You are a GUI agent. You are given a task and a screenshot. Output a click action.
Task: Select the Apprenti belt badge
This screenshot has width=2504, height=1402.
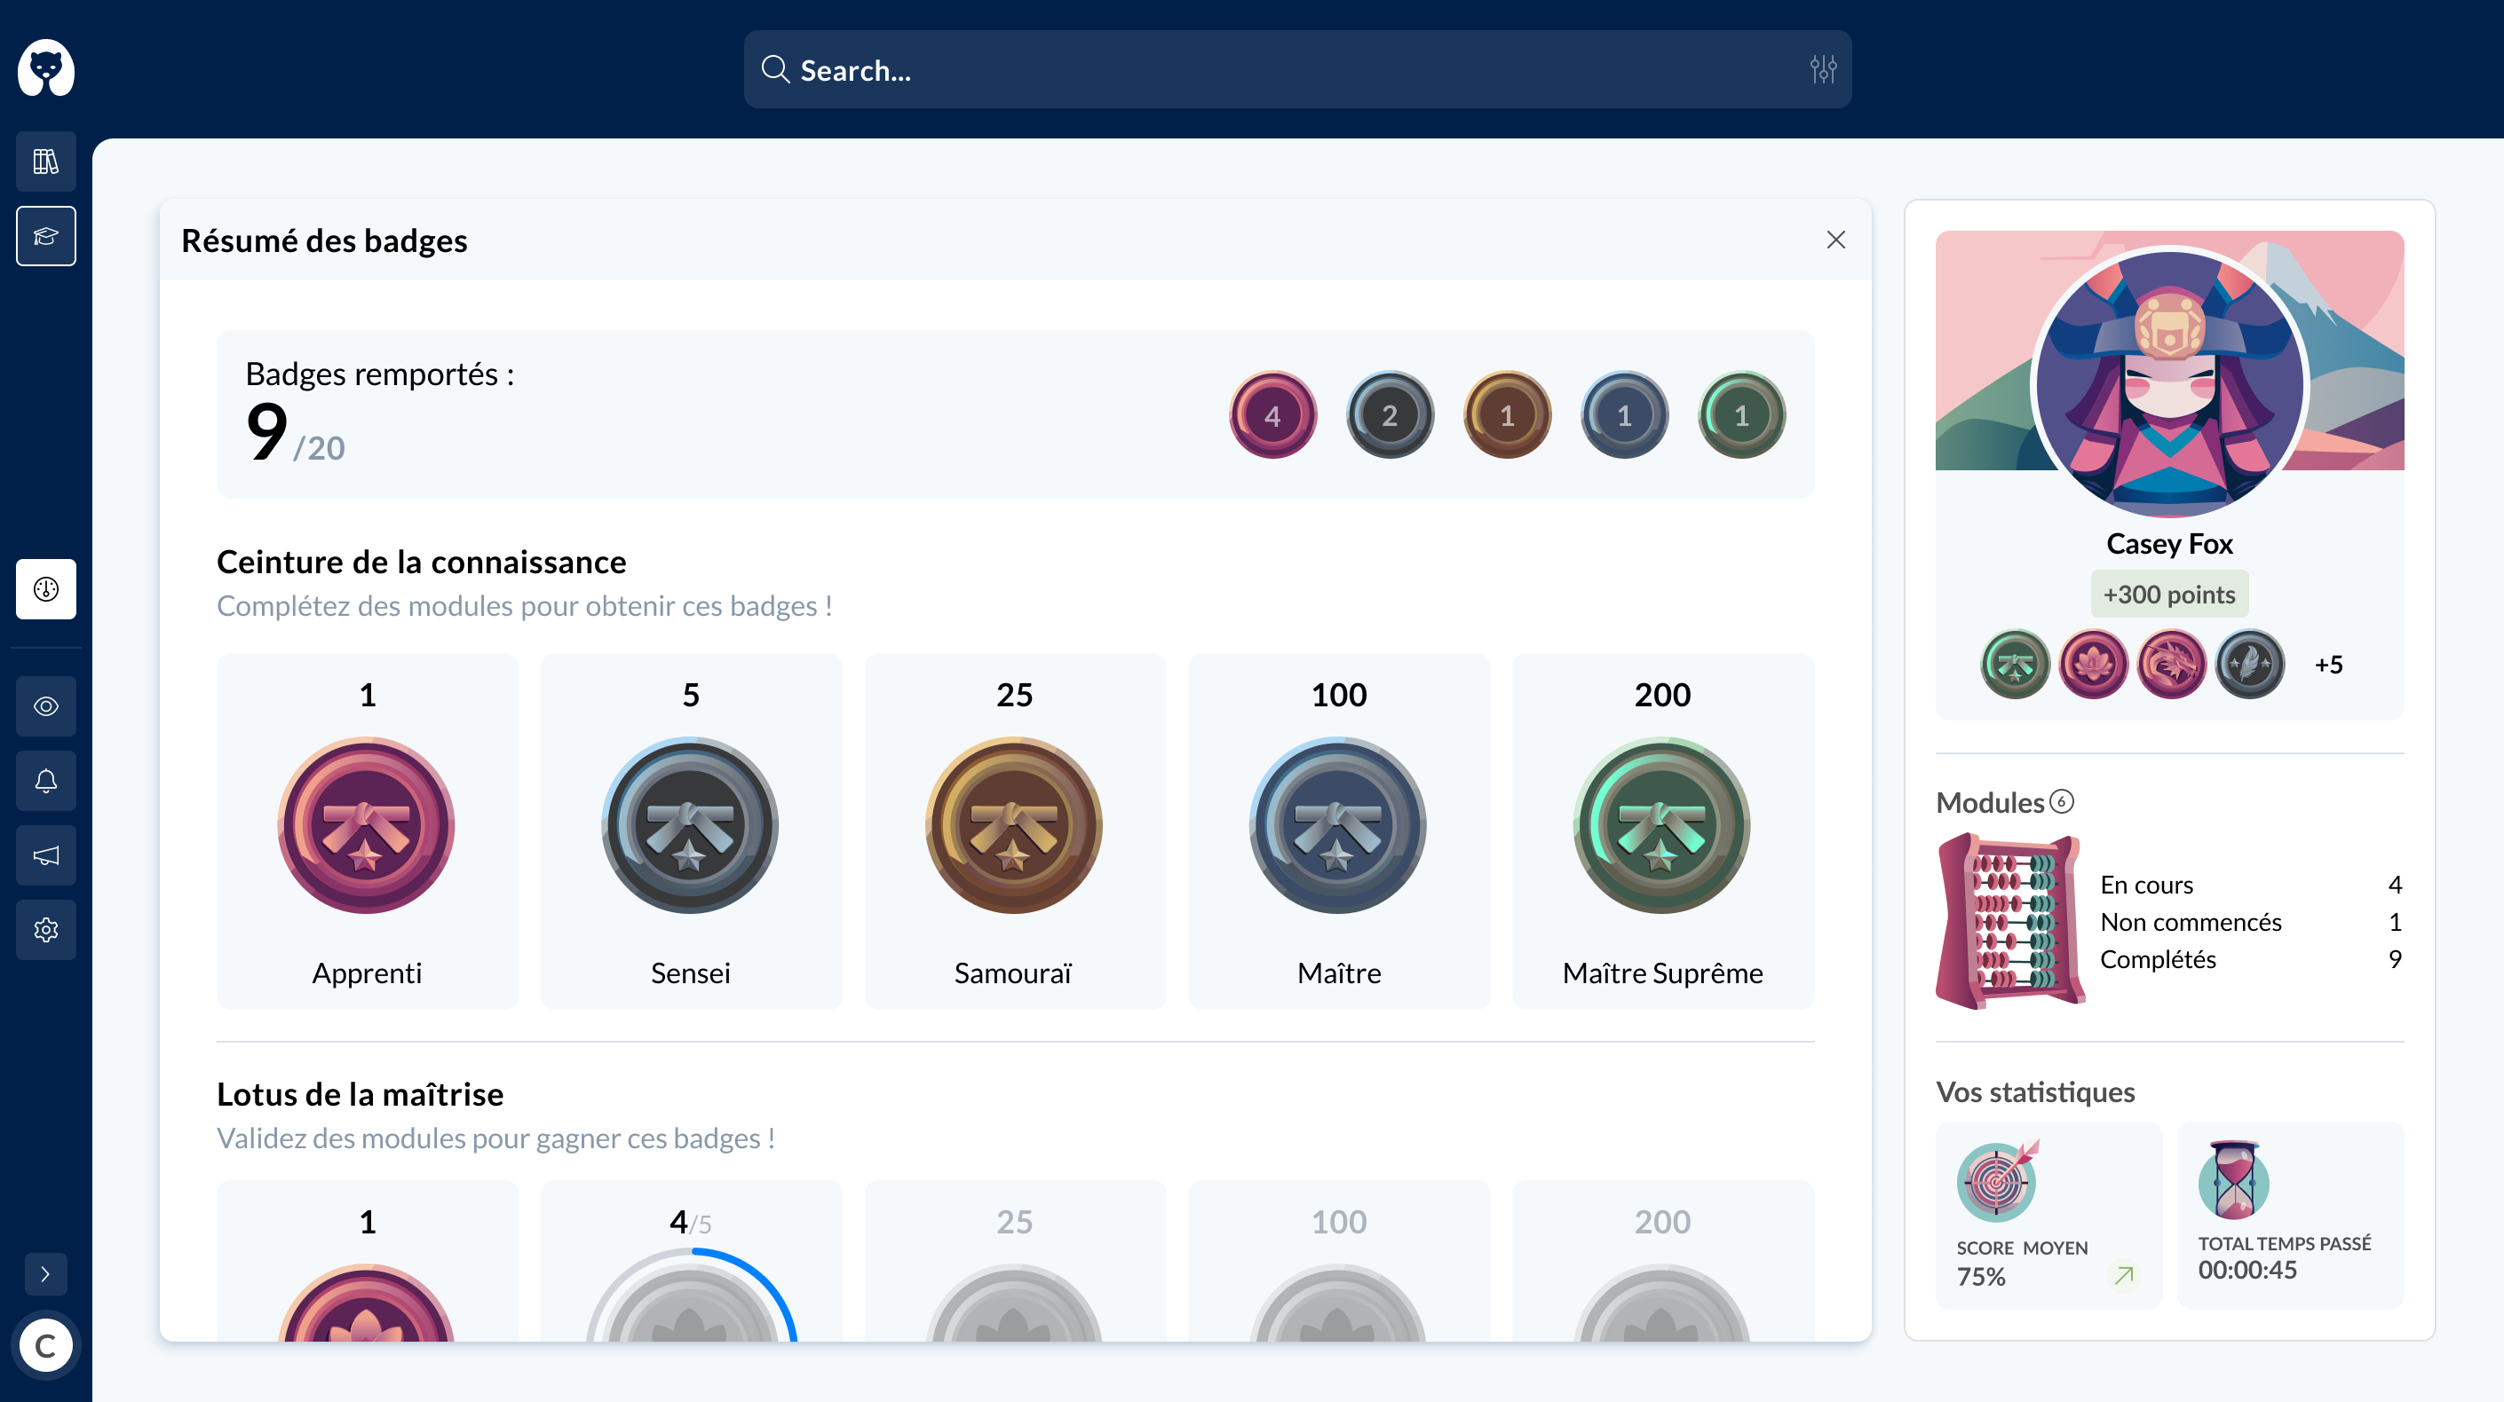click(367, 825)
